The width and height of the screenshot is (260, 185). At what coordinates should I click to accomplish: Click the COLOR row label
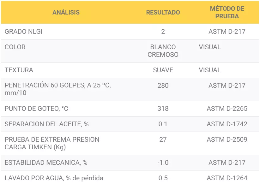coord(15,47)
